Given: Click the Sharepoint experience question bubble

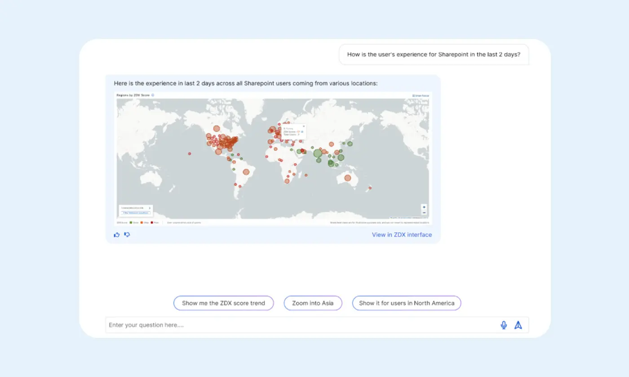Looking at the screenshot, I should pyautogui.click(x=434, y=54).
